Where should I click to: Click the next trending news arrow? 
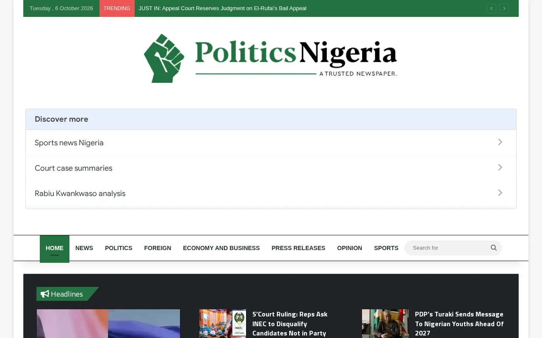[504, 8]
